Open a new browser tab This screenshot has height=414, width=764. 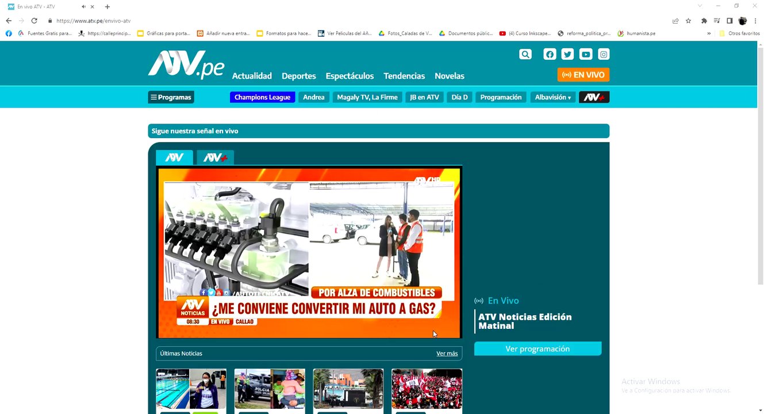click(x=108, y=7)
